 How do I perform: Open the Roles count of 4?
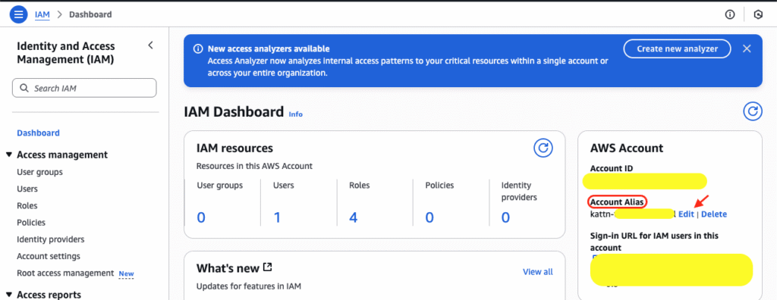pos(354,217)
